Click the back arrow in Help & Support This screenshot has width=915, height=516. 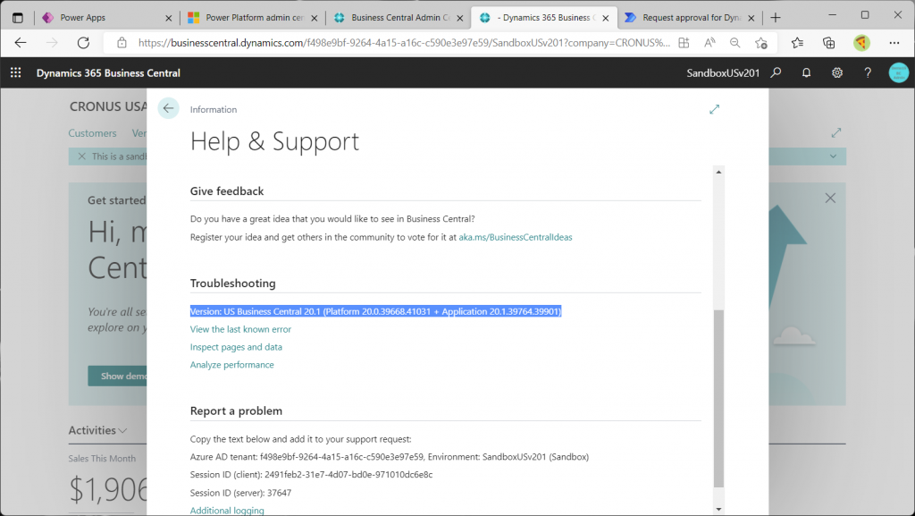tap(168, 108)
